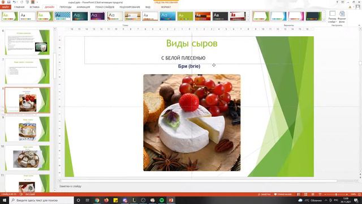This screenshot has width=362, height=204.
Task: Save presentation via Quick Access toolbar
Action: click(x=9, y=2)
